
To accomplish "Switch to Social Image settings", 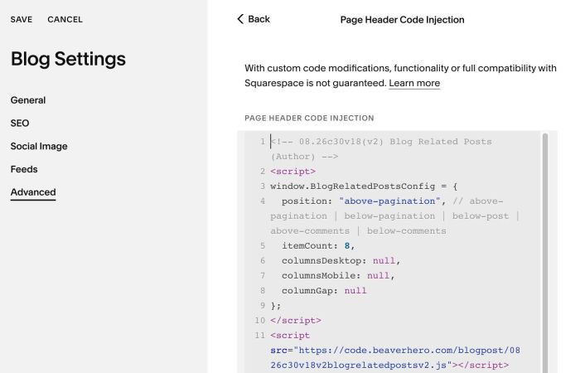I will tap(39, 146).
